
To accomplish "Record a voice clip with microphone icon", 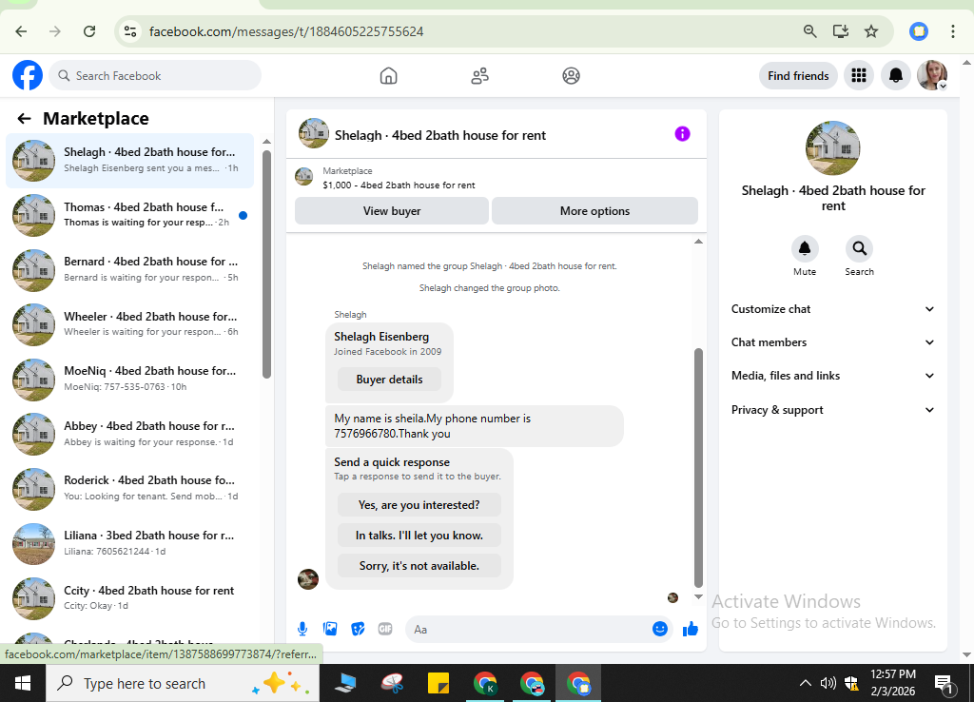I will [x=302, y=629].
